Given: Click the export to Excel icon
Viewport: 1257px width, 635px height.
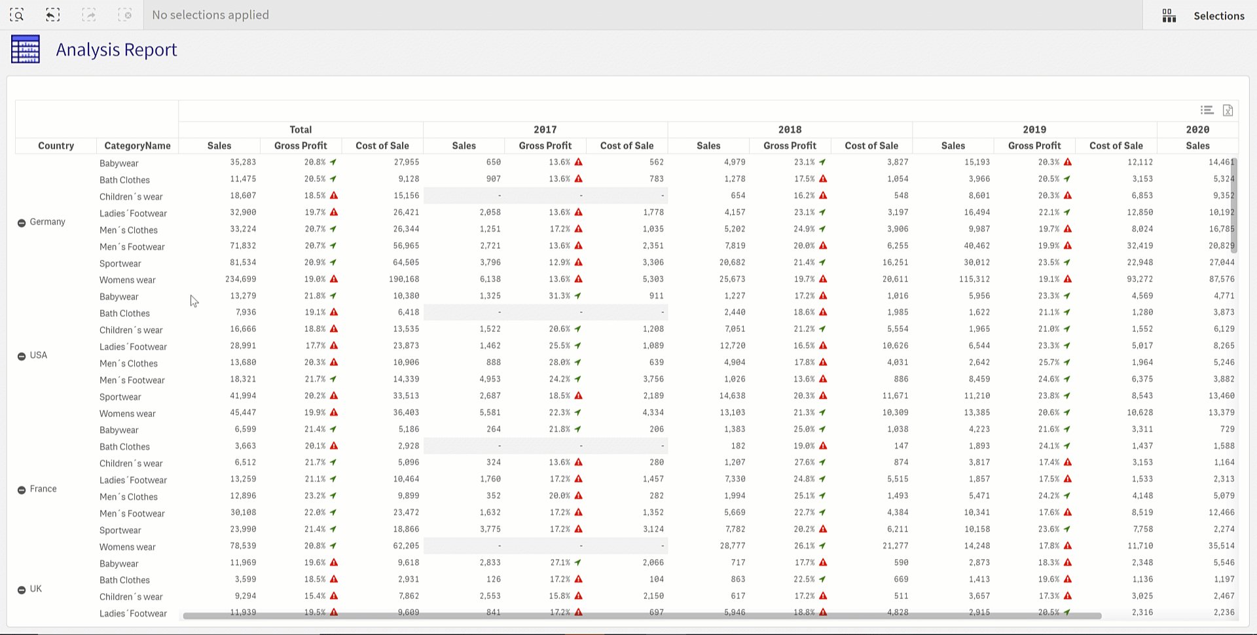Looking at the screenshot, I should pos(1228,110).
